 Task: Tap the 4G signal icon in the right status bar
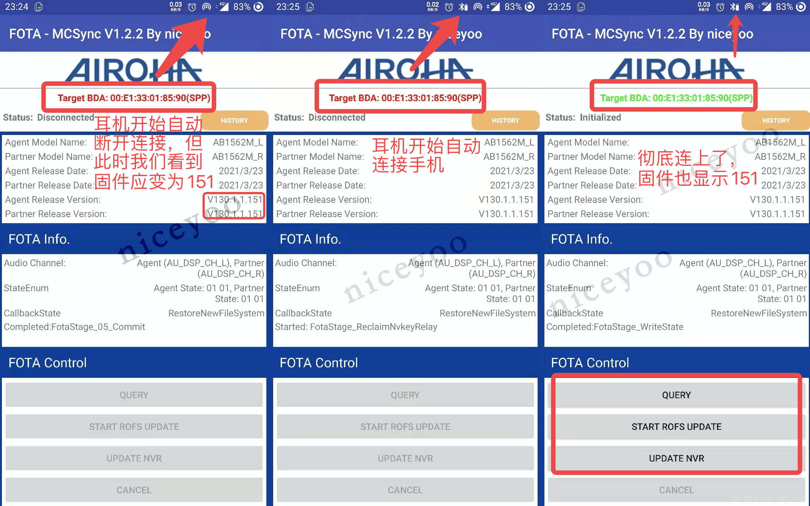pyautogui.click(x=766, y=7)
